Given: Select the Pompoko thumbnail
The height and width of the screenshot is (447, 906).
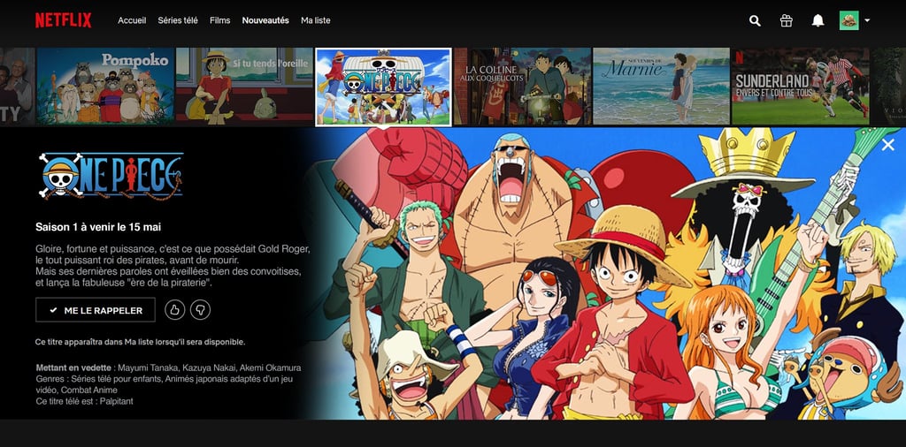Looking at the screenshot, I should click(x=106, y=87).
